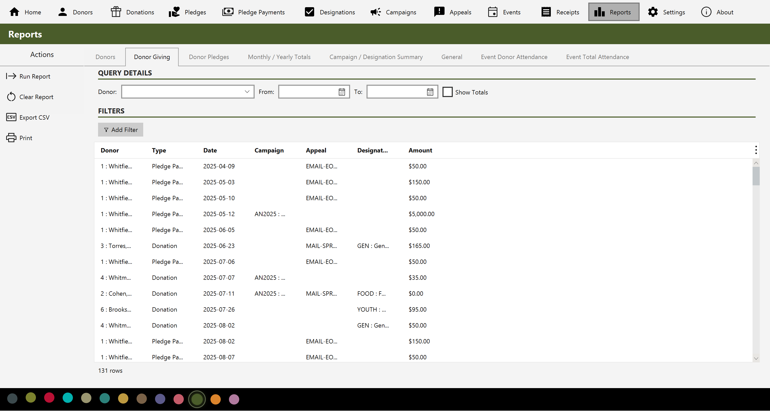Open the About info icon
770x413 pixels.
pyautogui.click(x=706, y=12)
